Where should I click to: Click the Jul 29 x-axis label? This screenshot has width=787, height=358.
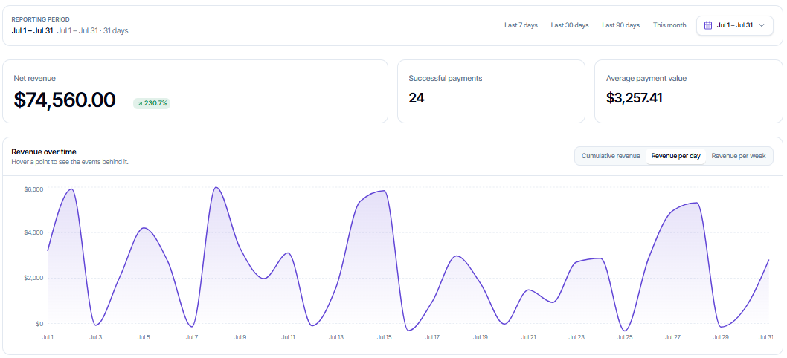click(x=721, y=337)
